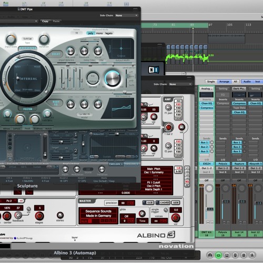Click bar 105 on the arrange ruler
263x263 pixels.
pyautogui.click(x=230, y=25)
